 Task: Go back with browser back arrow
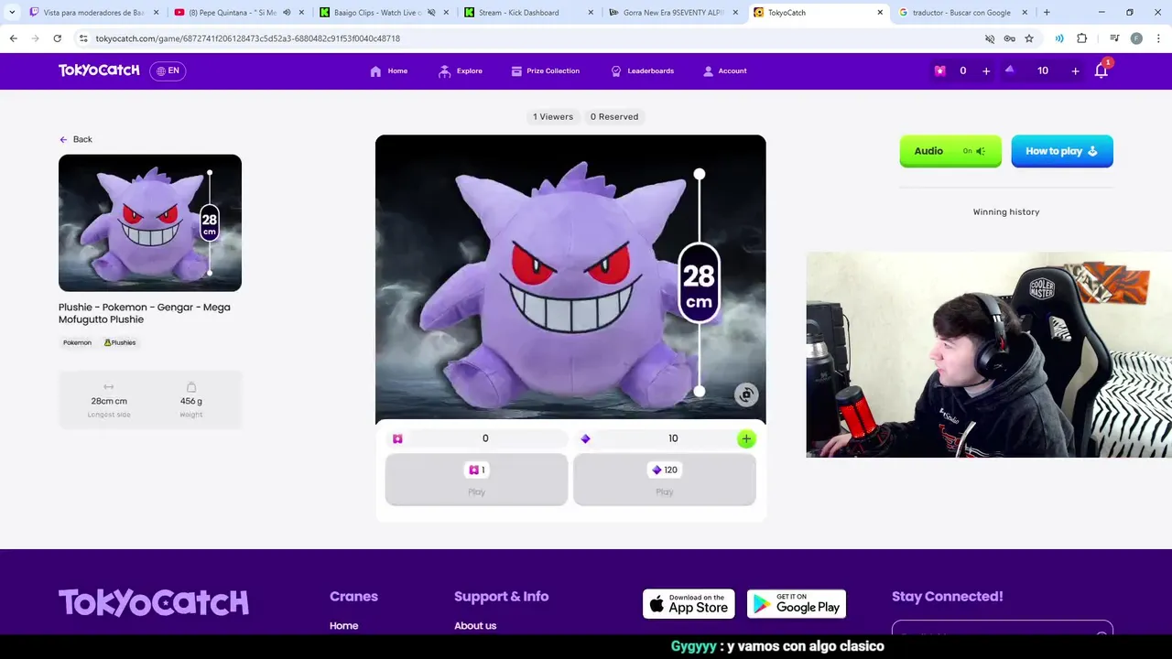click(13, 38)
